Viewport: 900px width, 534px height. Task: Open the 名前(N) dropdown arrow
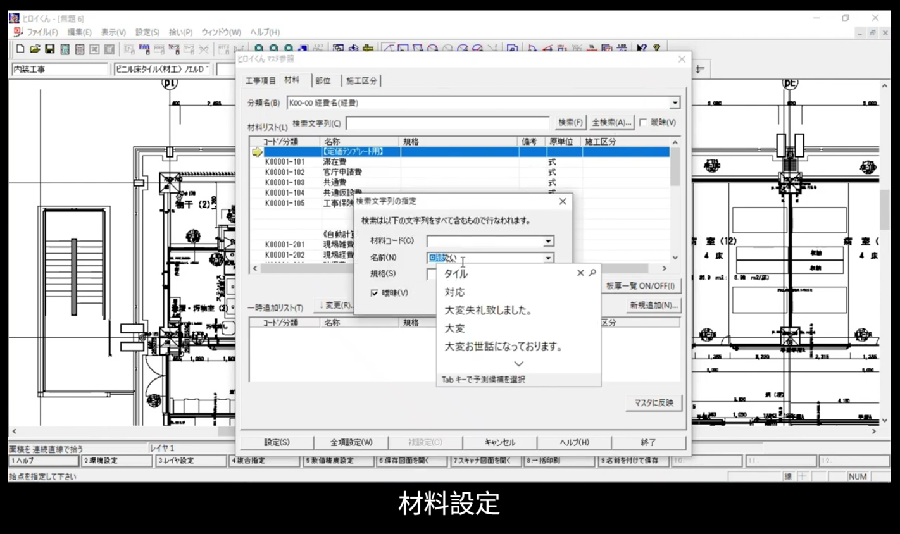[548, 258]
